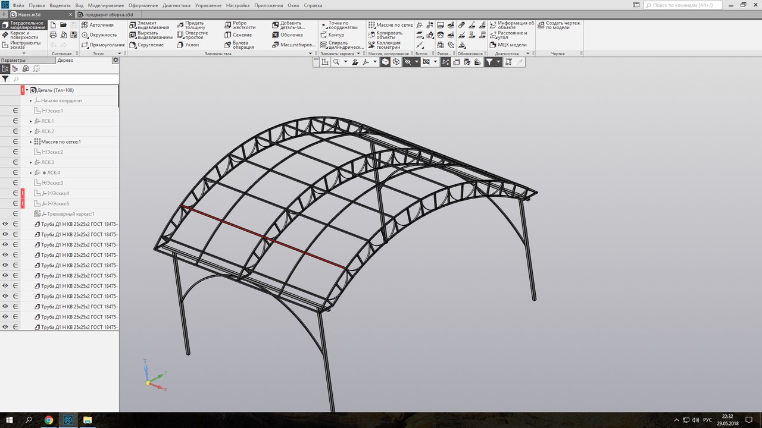Activate Массив по сетке pattern tool
Image resolution: width=762 pixels, height=428 pixels.
(x=391, y=25)
